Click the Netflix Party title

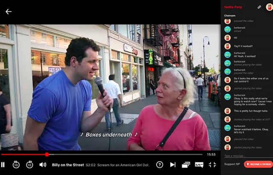(x=233, y=7)
